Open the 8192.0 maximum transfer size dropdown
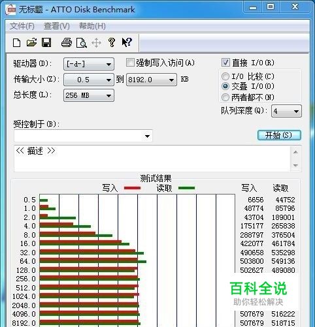Image resolution: width=315 pixels, height=327 pixels. pos(152,80)
